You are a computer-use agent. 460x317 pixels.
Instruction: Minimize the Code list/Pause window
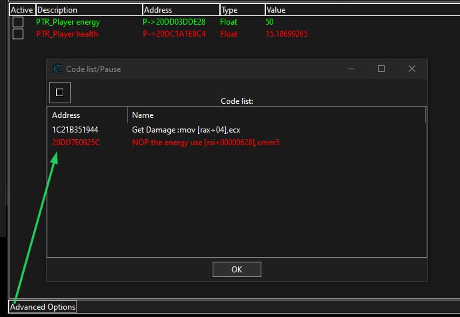click(x=351, y=69)
